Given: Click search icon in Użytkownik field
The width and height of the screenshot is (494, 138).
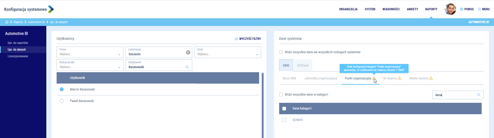Looking at the screenshot, I should pos(187,67).
